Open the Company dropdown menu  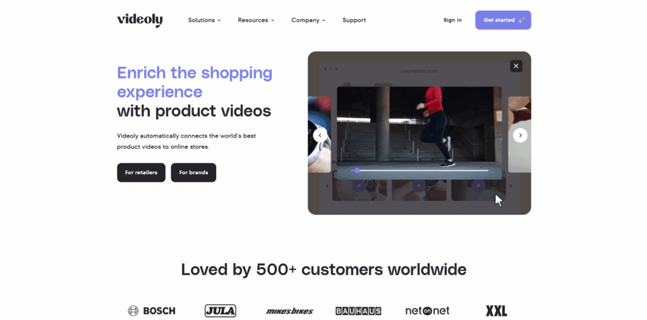[308, 20]
